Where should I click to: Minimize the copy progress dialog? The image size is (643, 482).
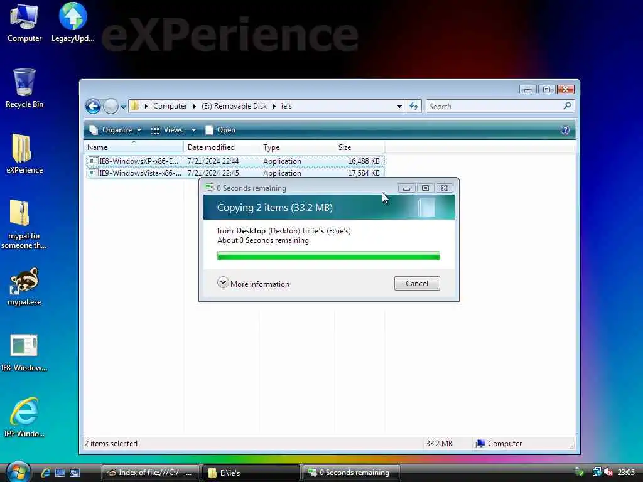pos(406,188)
